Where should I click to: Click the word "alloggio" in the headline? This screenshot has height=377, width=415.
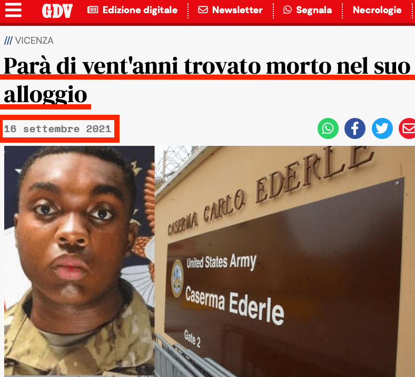click(45, 95)
